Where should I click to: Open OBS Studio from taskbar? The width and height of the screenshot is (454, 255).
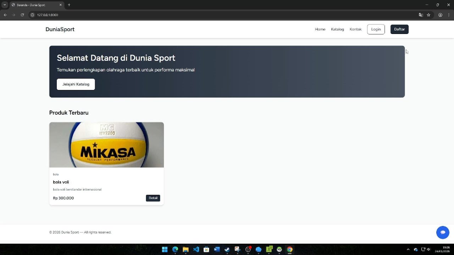(248, 249)
